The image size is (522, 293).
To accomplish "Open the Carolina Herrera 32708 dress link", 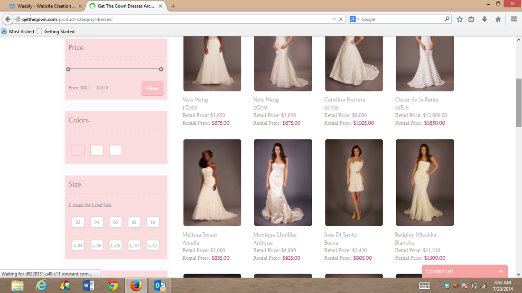I will [x=345, y=103].
